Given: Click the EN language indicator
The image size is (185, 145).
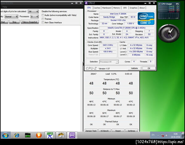Looking at the screenshot, I should pos(153,135).
